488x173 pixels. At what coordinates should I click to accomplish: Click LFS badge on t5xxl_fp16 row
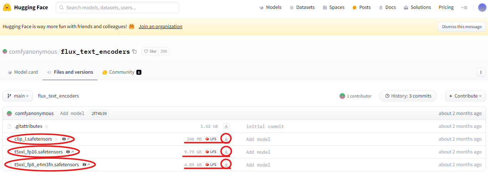(x=210, y=152)
